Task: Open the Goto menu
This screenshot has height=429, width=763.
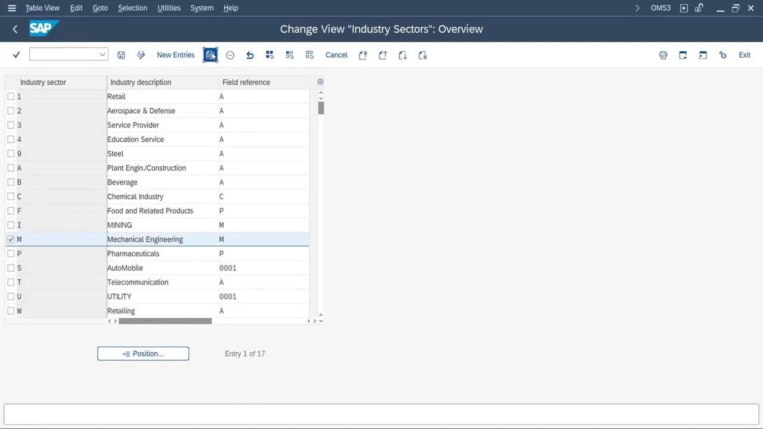Action: pyautogui.click(x=100, y=8)
